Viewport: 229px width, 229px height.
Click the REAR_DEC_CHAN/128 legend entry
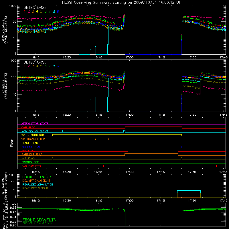pyautogui.click(x=38, y=184)
